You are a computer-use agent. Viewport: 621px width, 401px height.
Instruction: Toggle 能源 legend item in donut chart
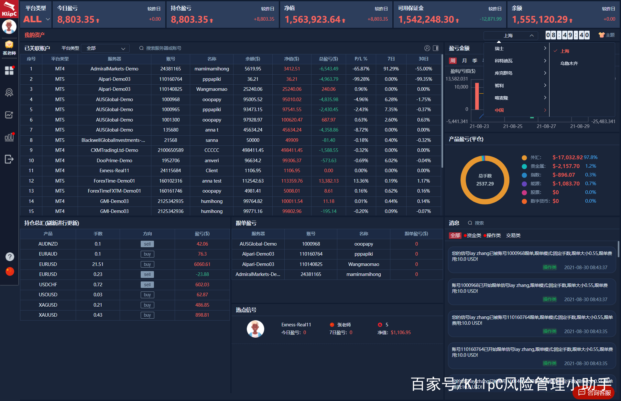tap(532, 184)
